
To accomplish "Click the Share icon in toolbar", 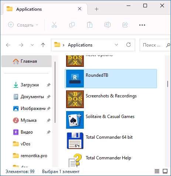I will (x=125, y=25).
